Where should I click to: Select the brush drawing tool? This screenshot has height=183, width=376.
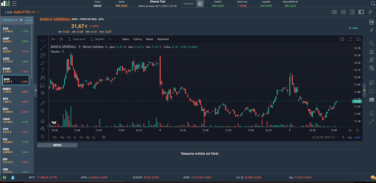click(43, 63)
